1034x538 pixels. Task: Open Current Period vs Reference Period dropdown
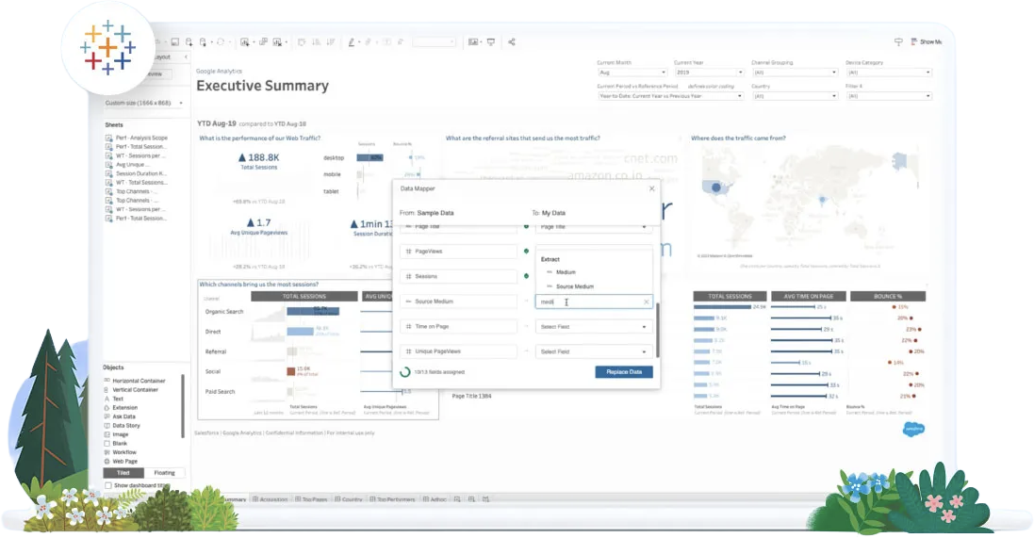671,96
